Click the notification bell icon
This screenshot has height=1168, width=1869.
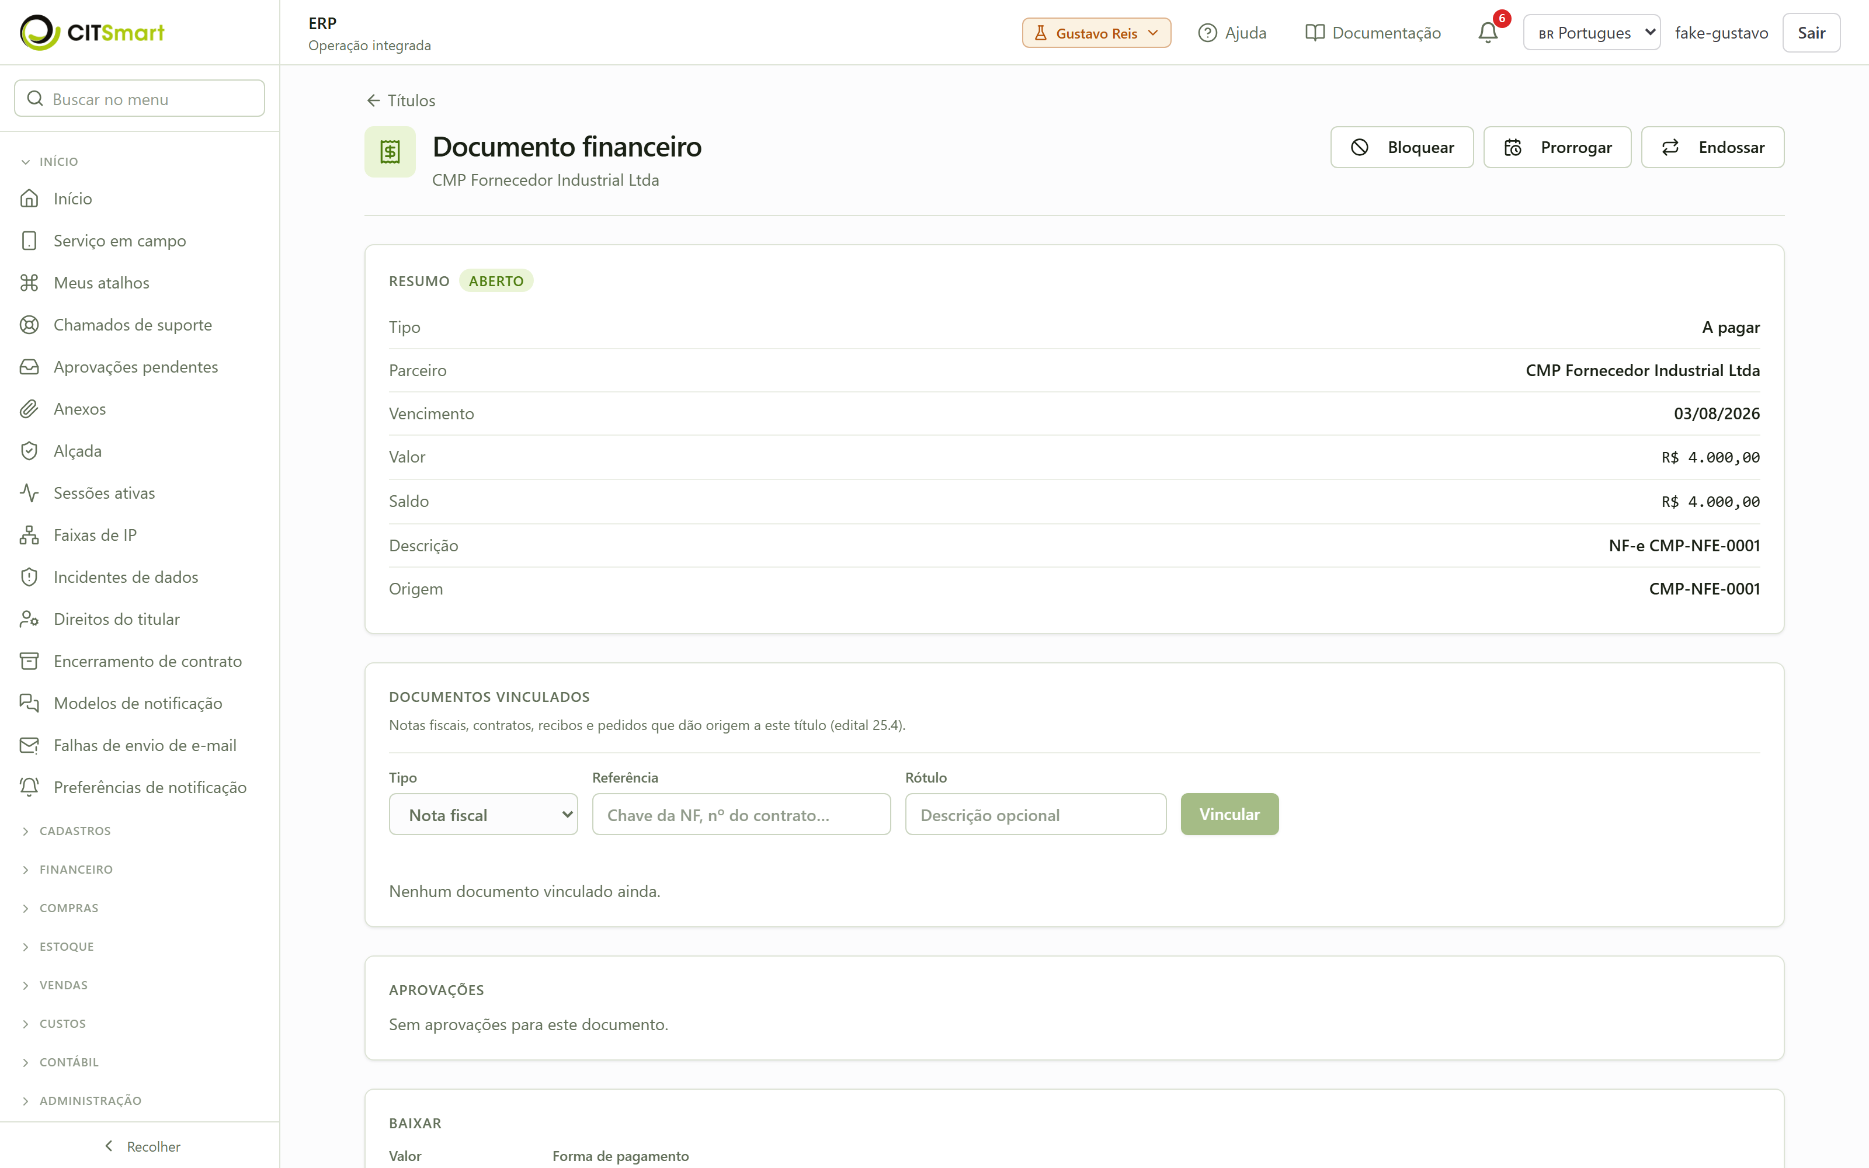[1488, 33]
